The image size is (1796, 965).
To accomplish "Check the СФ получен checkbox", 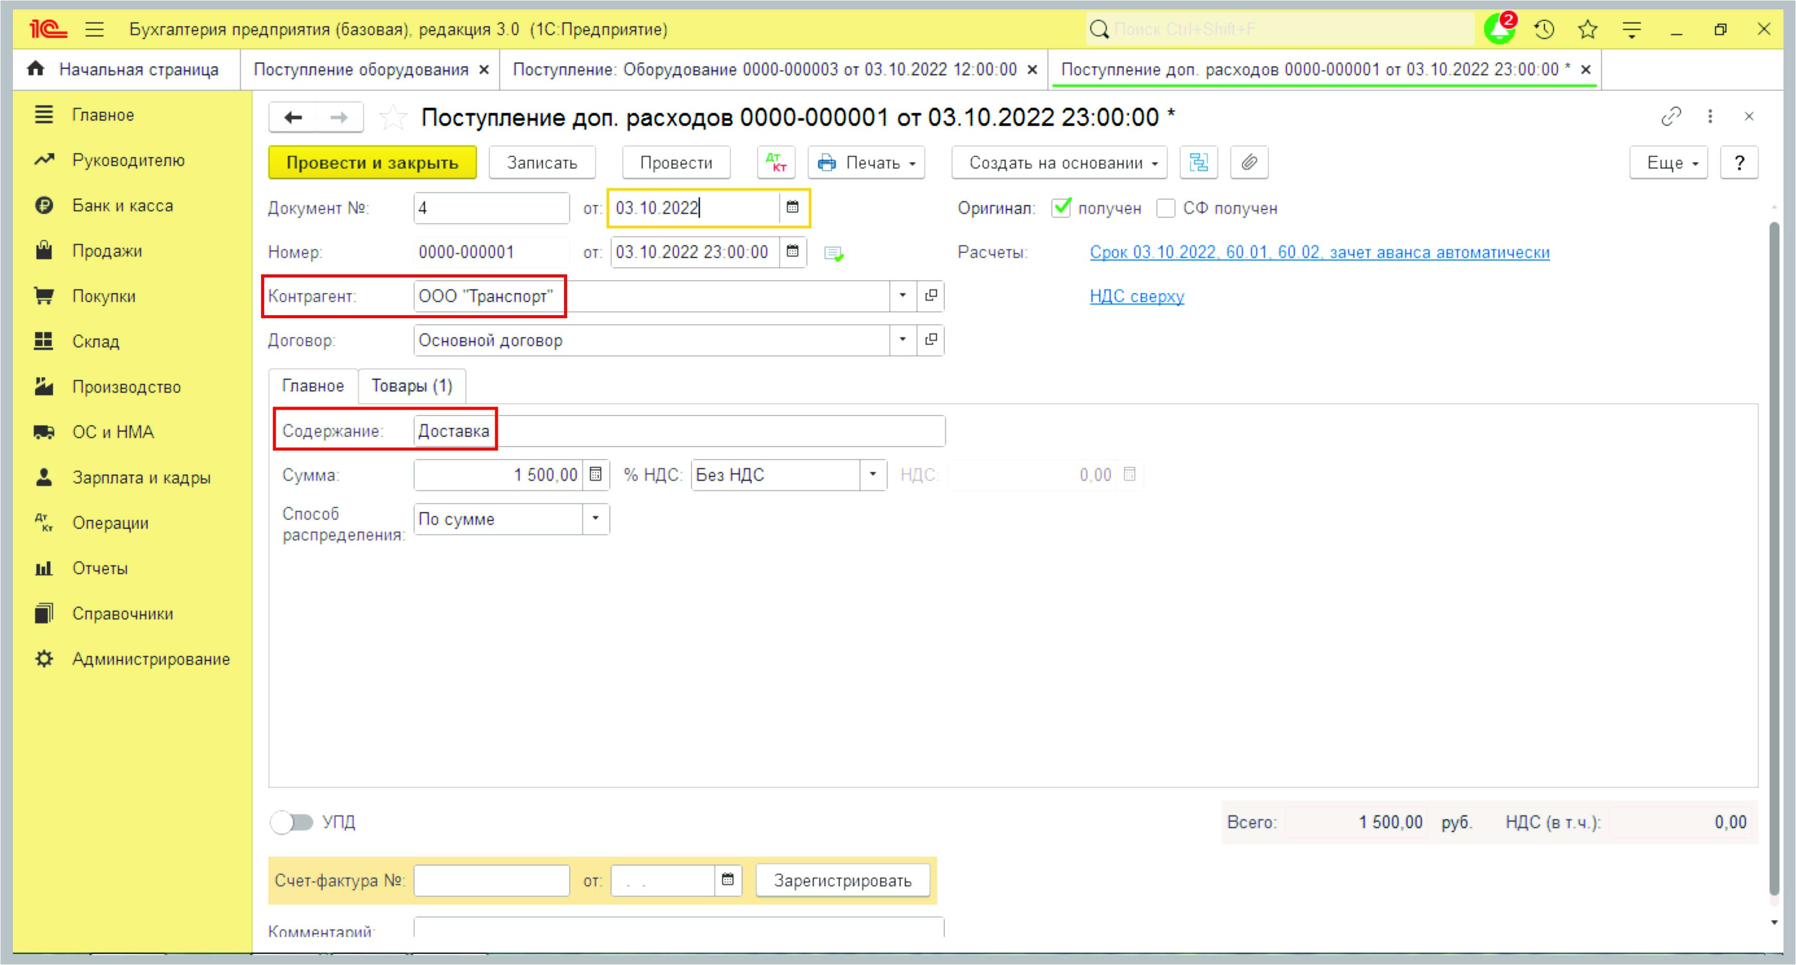I will click(x=1166, y=208).
